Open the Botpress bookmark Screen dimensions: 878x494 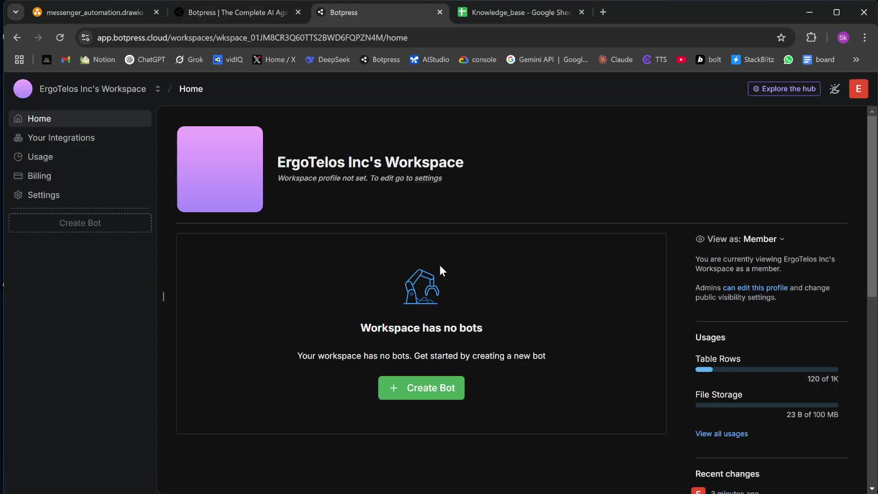[380, 59]
